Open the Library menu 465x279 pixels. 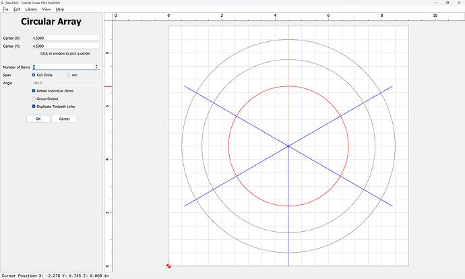point(31,9)
